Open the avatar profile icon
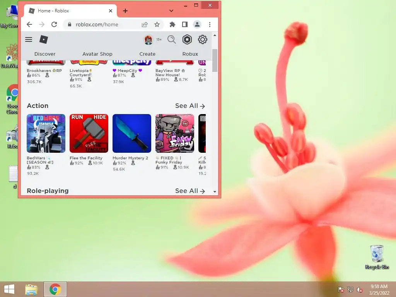The image size is (396, 297). (148, 40)
